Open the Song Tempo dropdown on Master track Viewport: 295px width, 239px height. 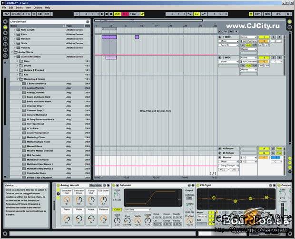(228, 165)
